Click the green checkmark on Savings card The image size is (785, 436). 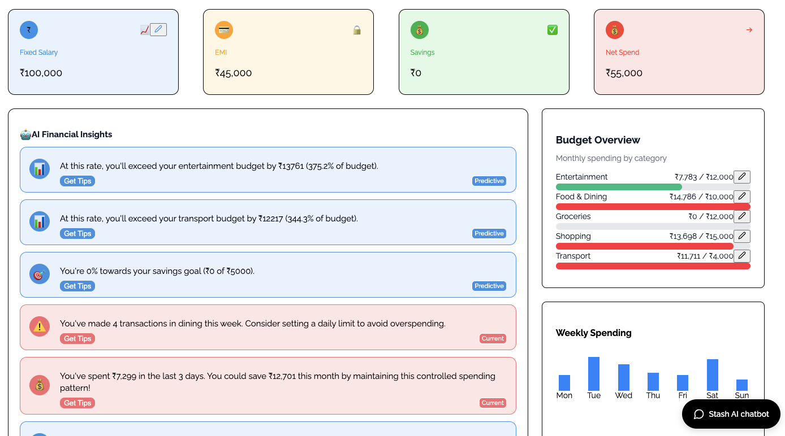tap(553, 30)
